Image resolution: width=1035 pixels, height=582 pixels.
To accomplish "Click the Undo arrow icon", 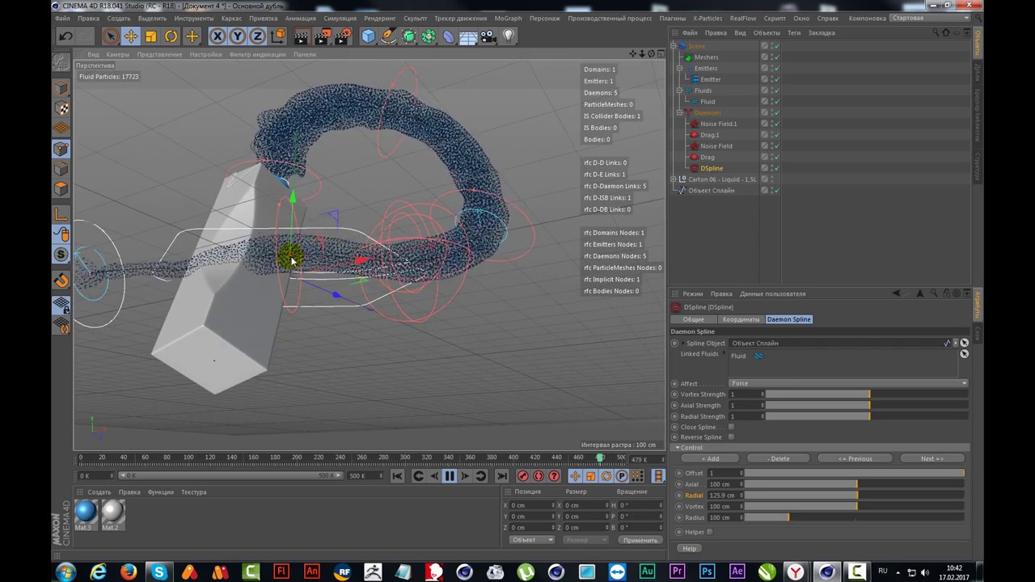I will pos(65,36).
